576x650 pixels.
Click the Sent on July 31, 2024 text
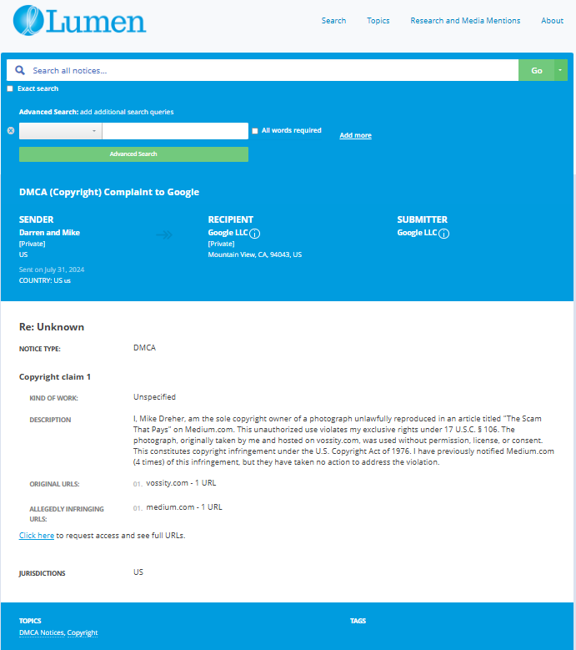pos(52,270)
